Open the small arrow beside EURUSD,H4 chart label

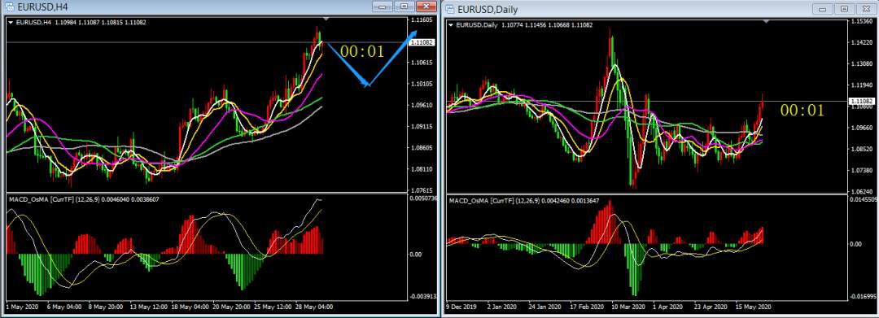(x=11, y=23)
